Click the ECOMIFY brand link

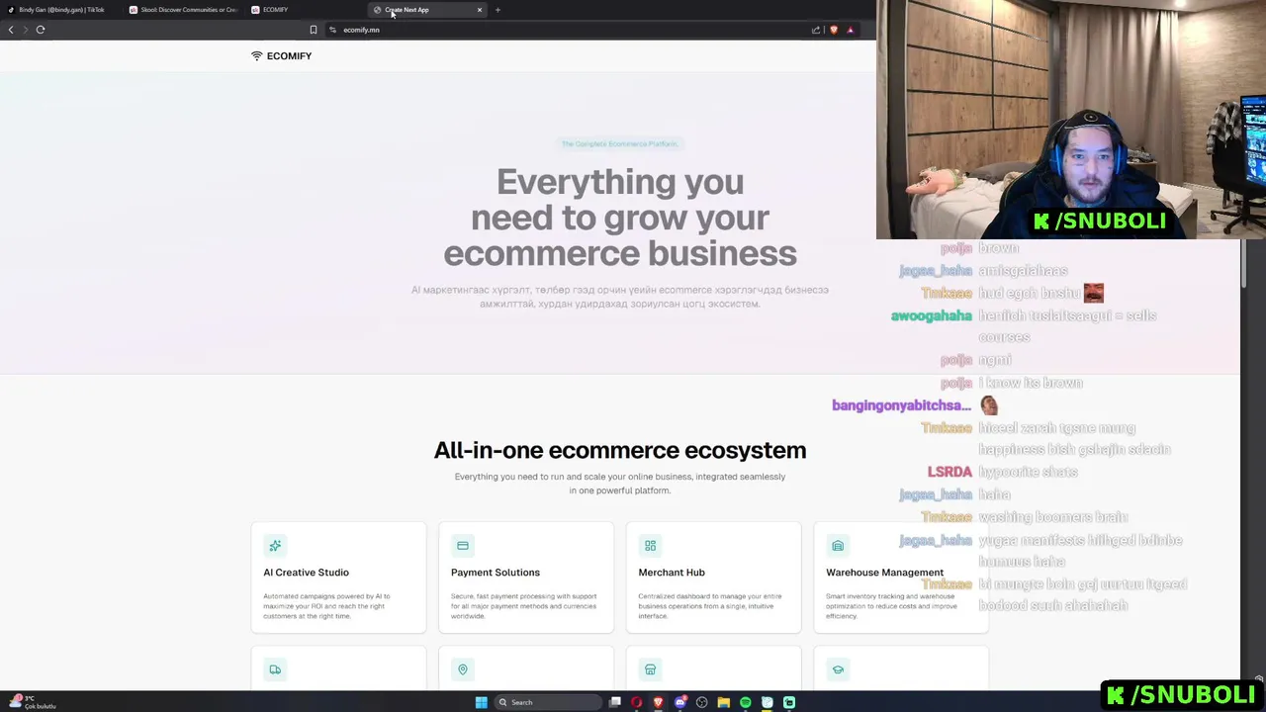282,56
